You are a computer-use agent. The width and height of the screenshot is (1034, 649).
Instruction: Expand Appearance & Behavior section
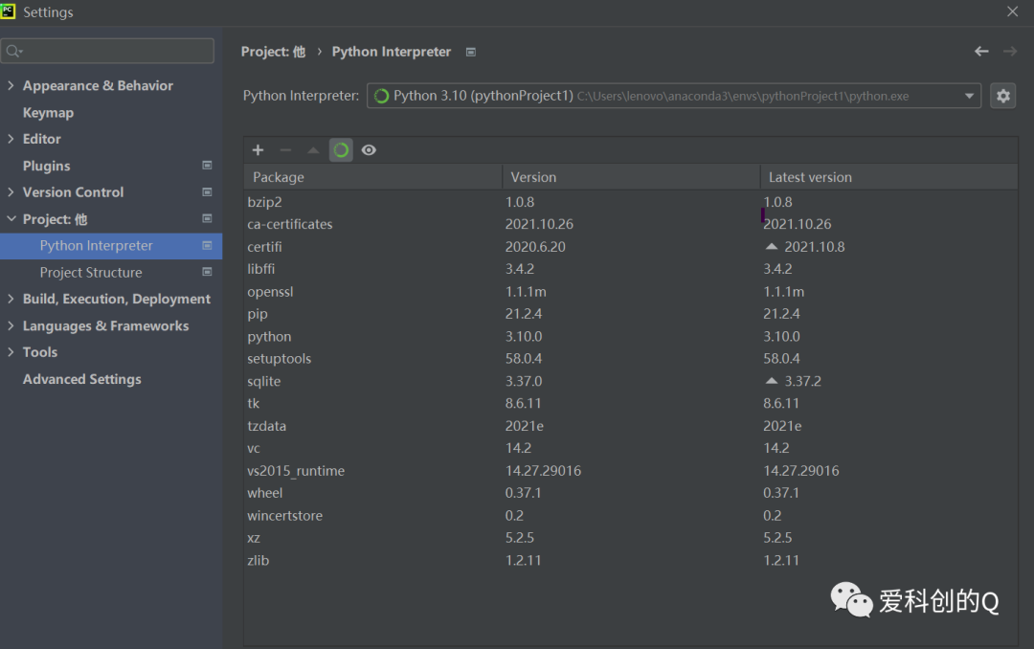pos(11,86)
